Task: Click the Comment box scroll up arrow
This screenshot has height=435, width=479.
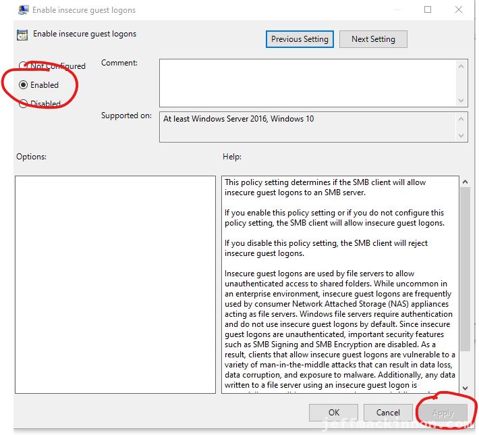Action: (461, 66)
